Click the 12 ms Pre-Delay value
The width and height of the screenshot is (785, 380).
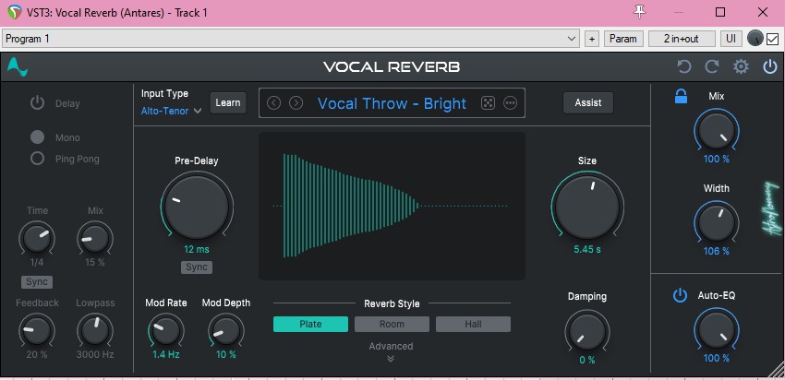(197, 250)
